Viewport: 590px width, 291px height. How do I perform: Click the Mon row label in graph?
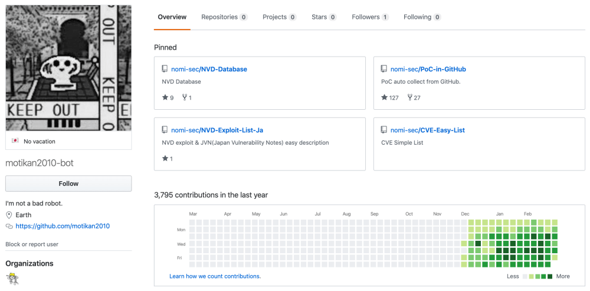click(181, 230)
